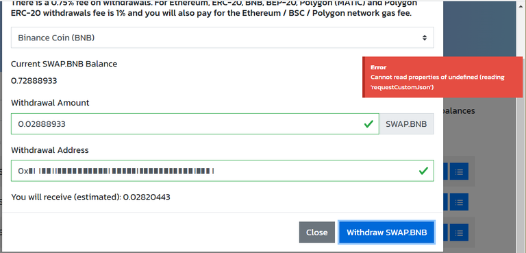Click the SWAP.BNB currency suffix box
Image resolution: width=526 pixels, height=253 pixels.
pos(406,123)
